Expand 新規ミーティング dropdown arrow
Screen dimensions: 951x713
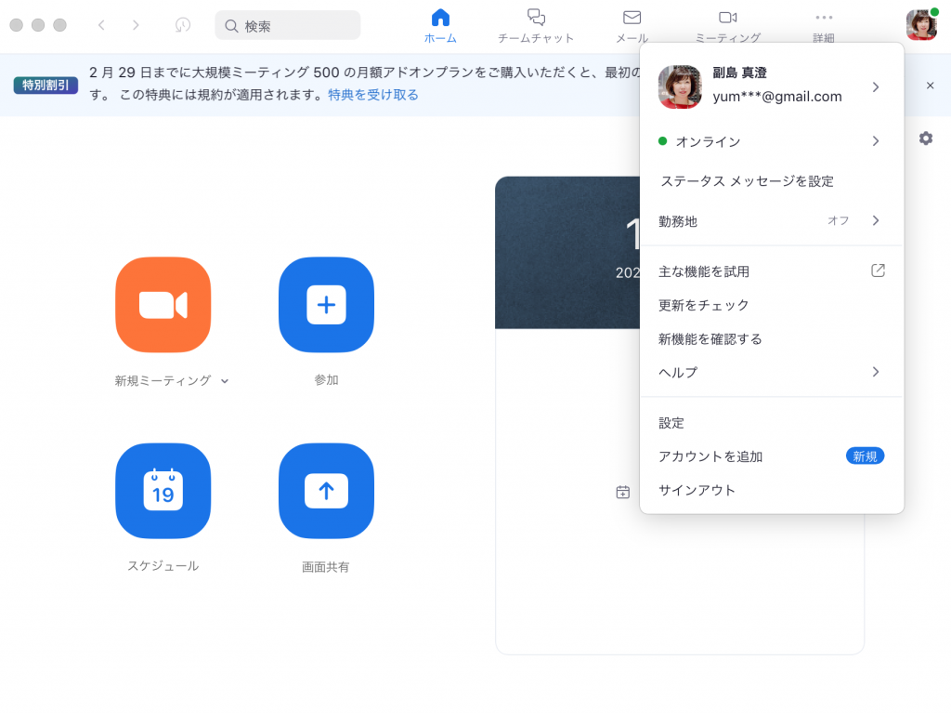[225, 381]
